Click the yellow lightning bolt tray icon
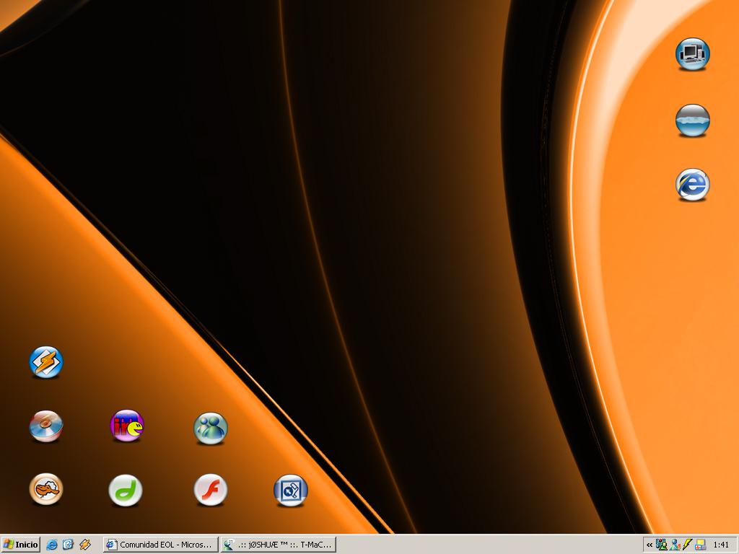739x554 pixels. click(688, 545)
